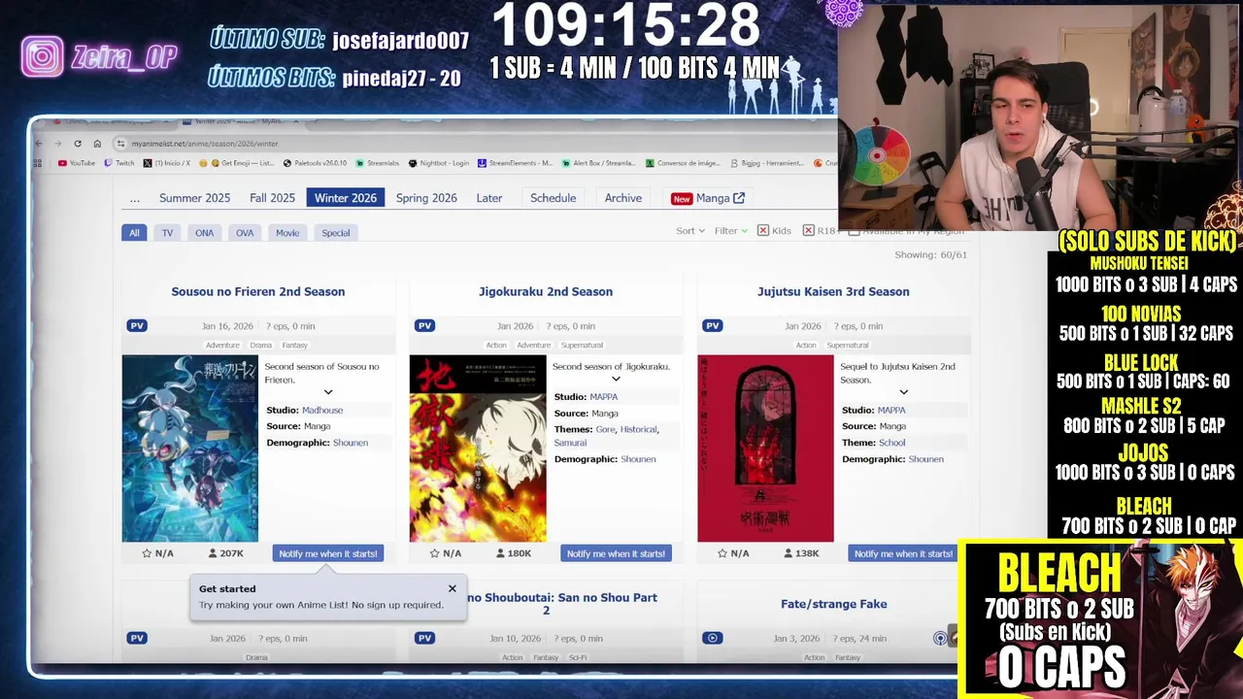Open the Bigjpg bookmark
This screenshot has width=1243, height=699.
pyautogui.click(x=767, y=163)
